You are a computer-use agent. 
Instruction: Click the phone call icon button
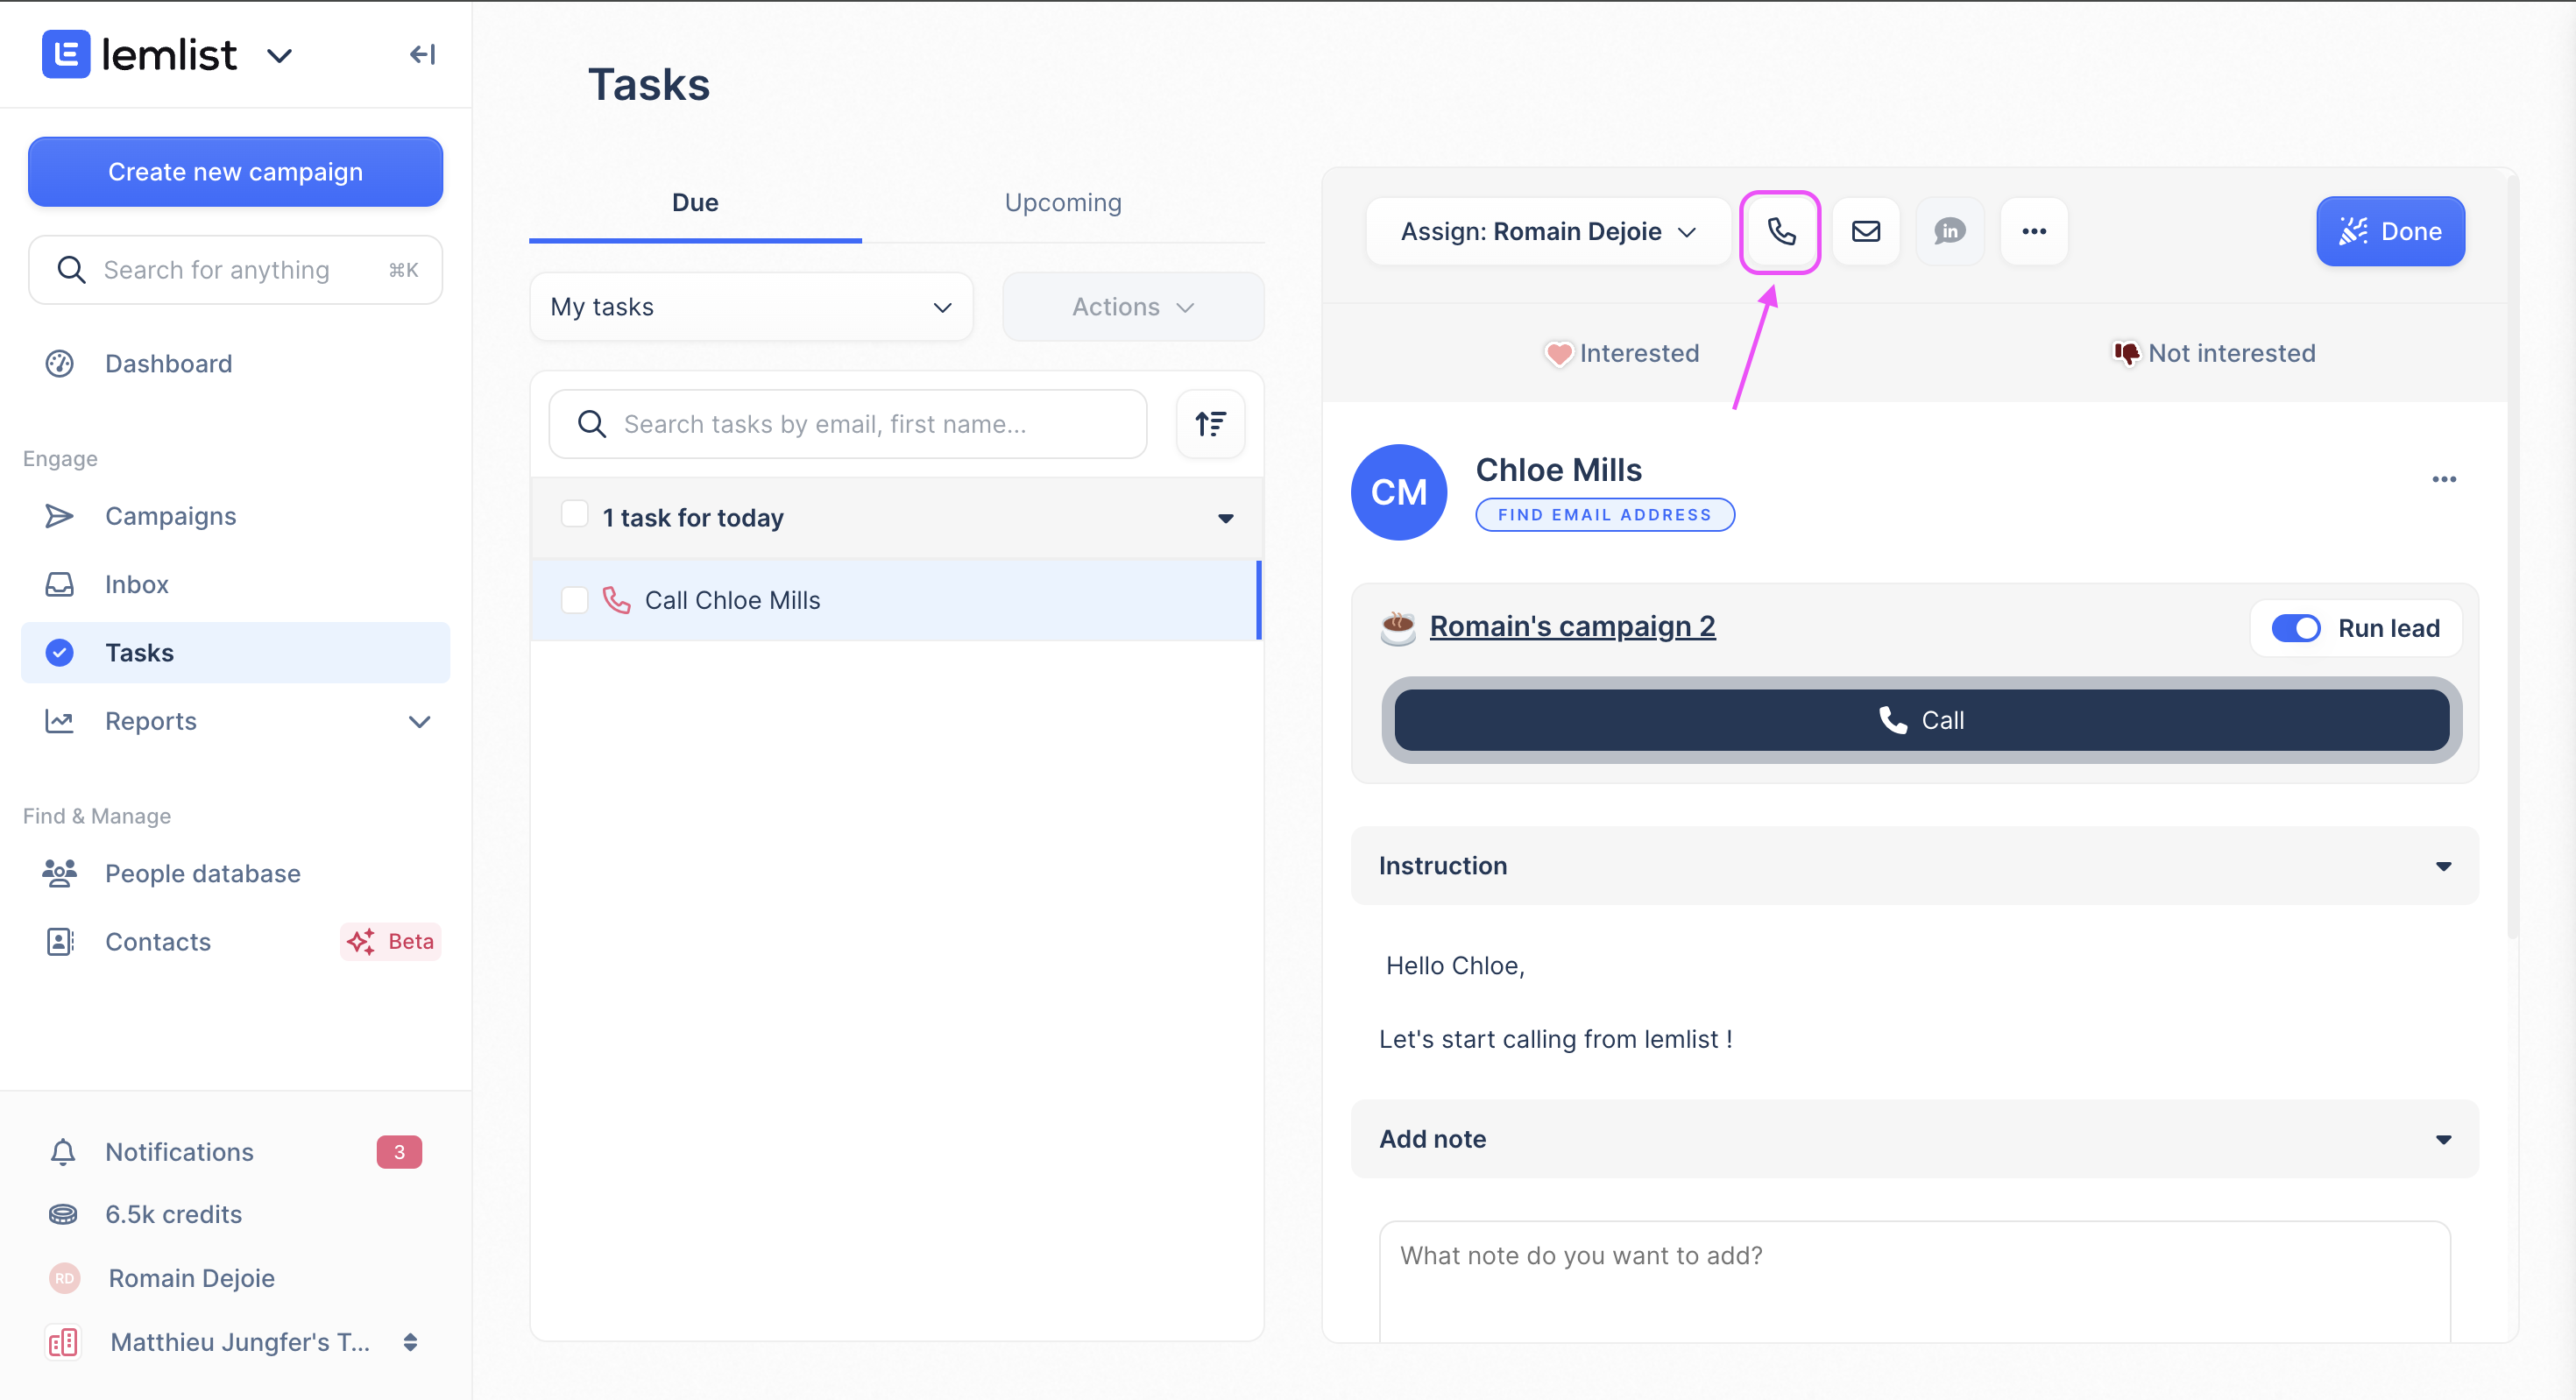click(1781, 231)
